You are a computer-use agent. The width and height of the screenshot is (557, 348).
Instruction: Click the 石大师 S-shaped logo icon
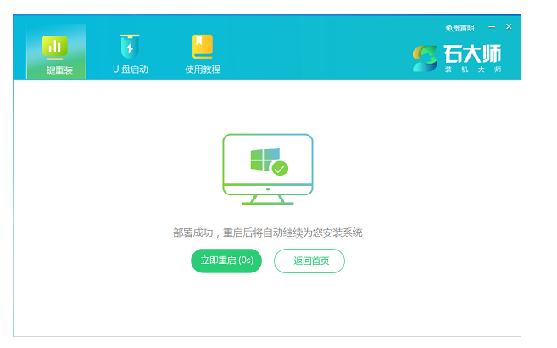tap(425, 58)
